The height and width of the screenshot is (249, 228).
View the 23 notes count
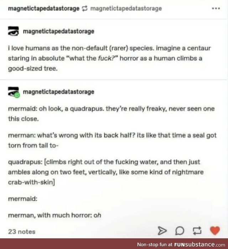coord(22,232)
